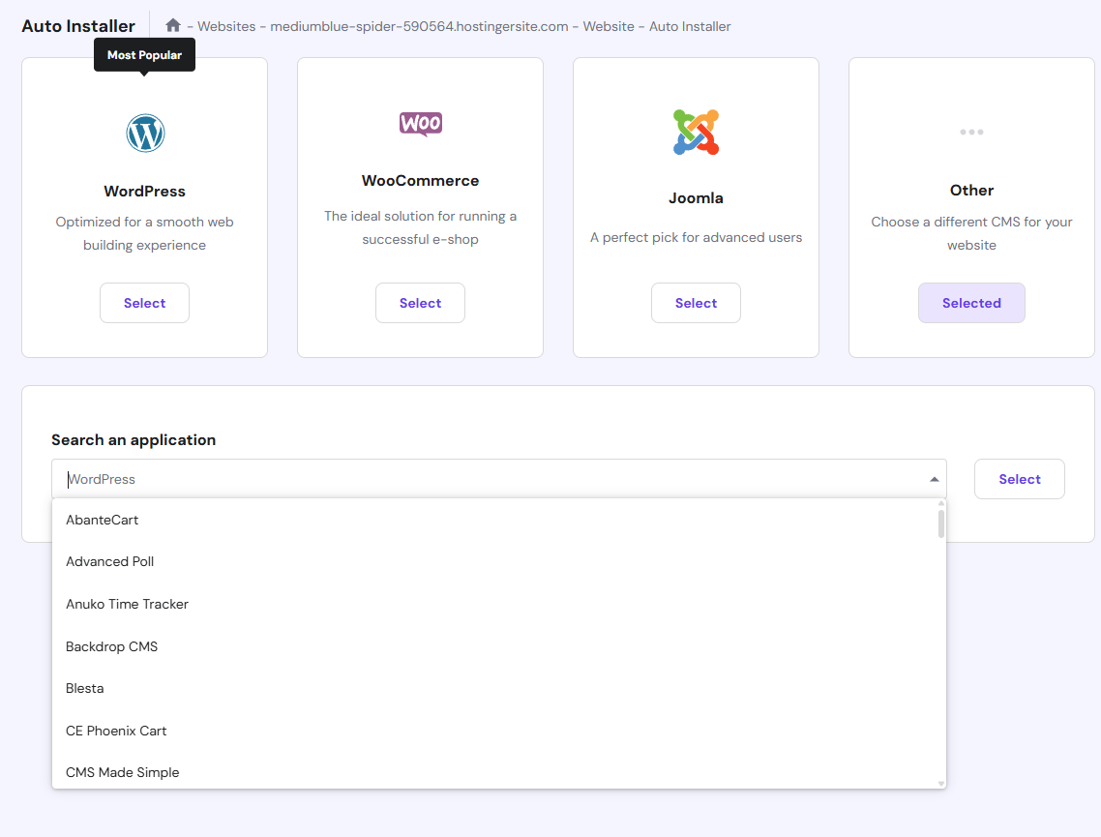Open Website breadcrumb link
The width and height of the screenshot is (1101, 837).
coord(609,27)
